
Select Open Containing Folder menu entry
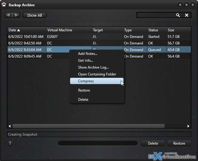[x=97, y=74]
